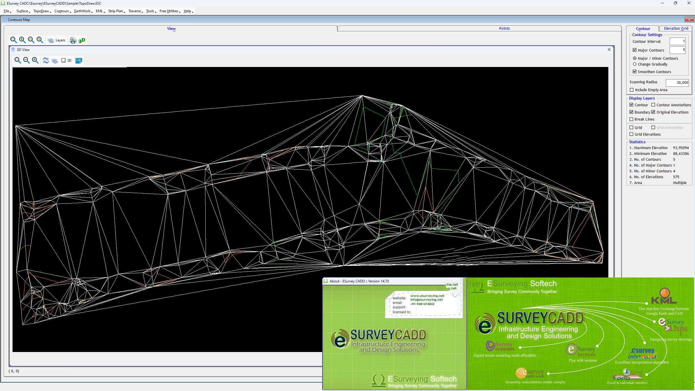
Task: Click the export to CAD icon in 3D View
Action: point(78,60)
